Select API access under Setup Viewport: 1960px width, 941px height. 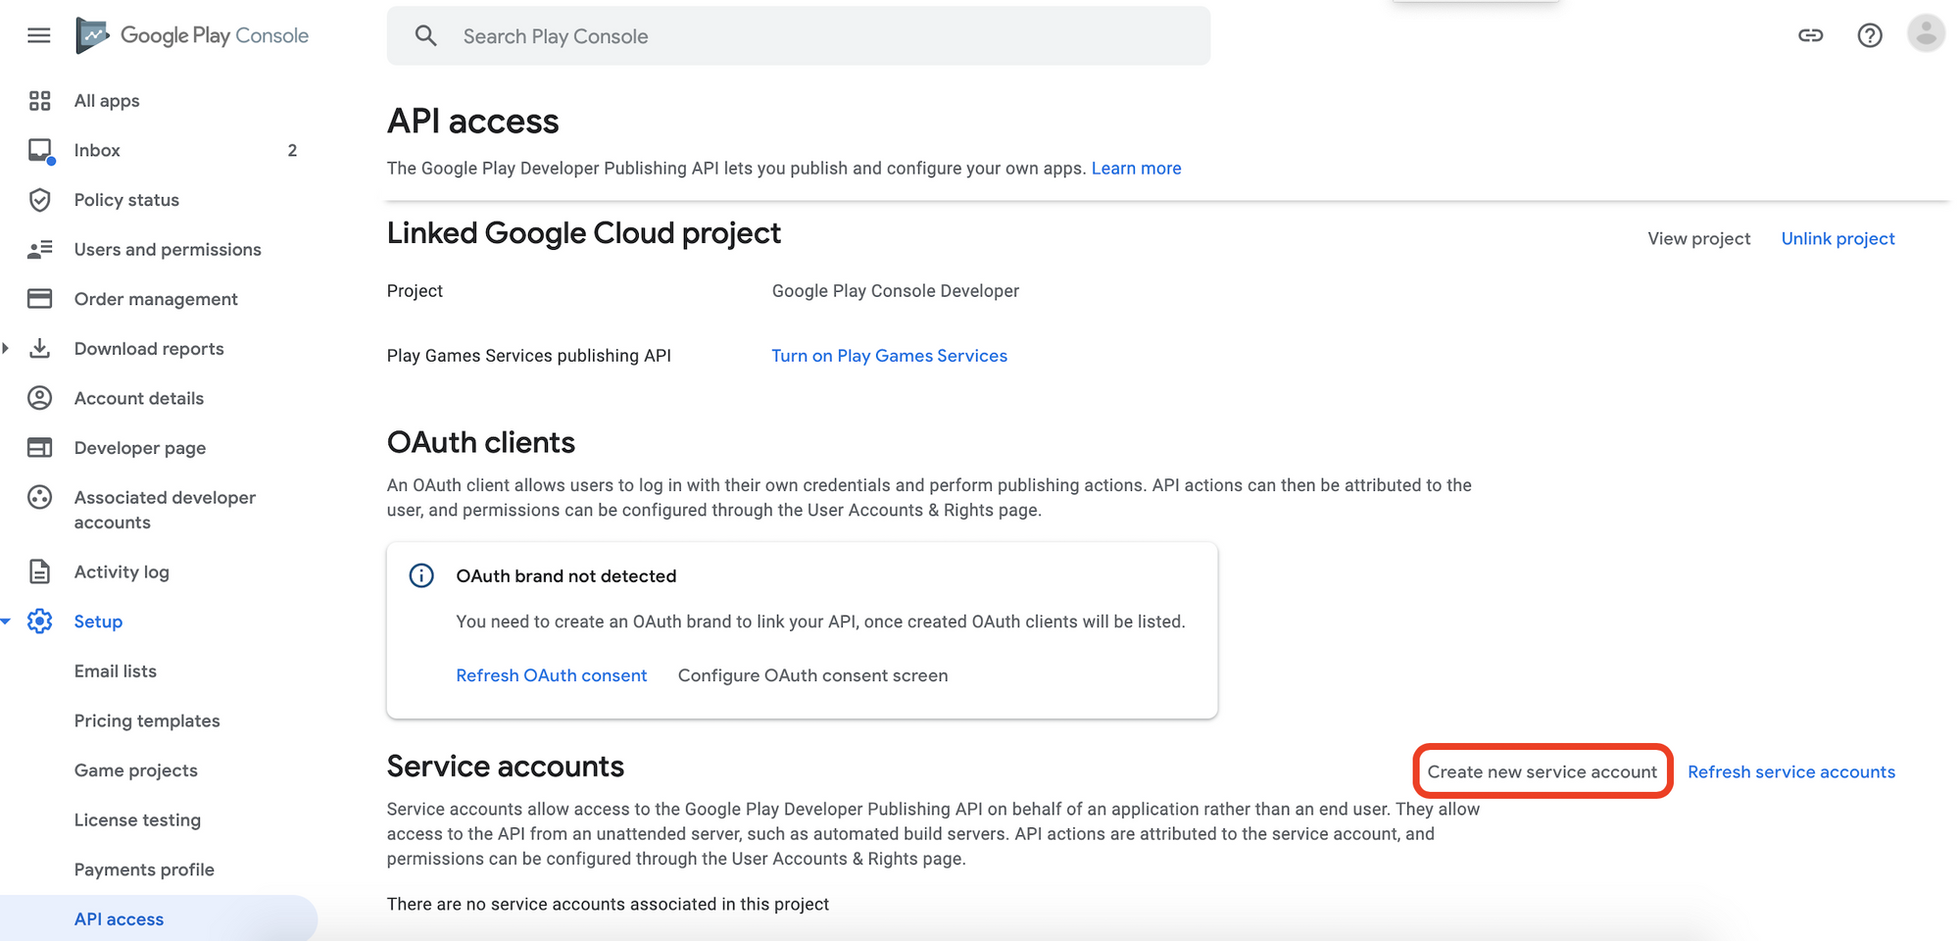[x=119, y=919]
